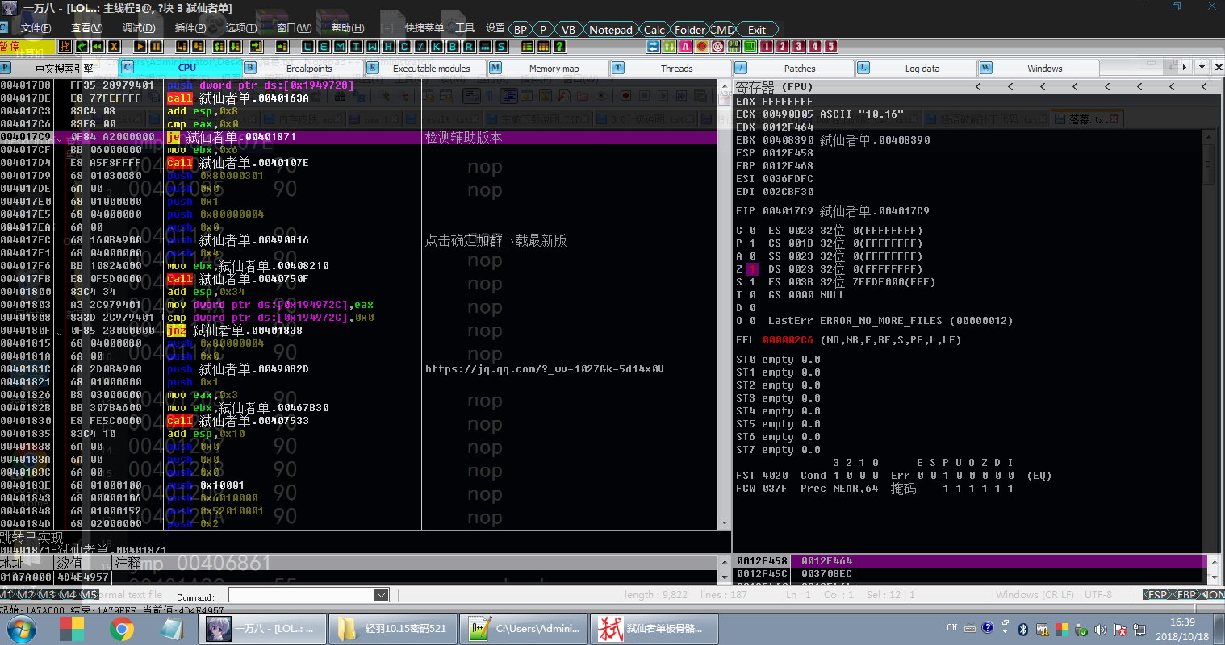
Task: Click the Execute till return icon
Action: (x=256, y=46)
